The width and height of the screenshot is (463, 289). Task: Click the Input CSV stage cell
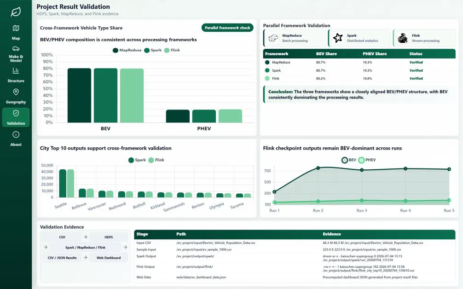[144, 243]
